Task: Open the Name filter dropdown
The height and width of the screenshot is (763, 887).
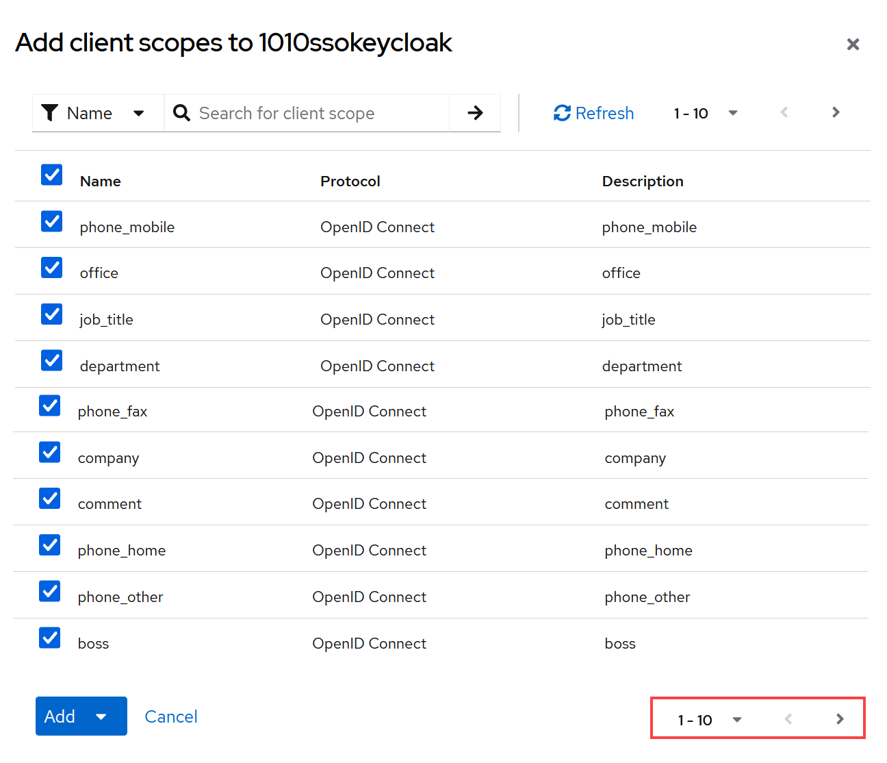Action: pos(94,113)
